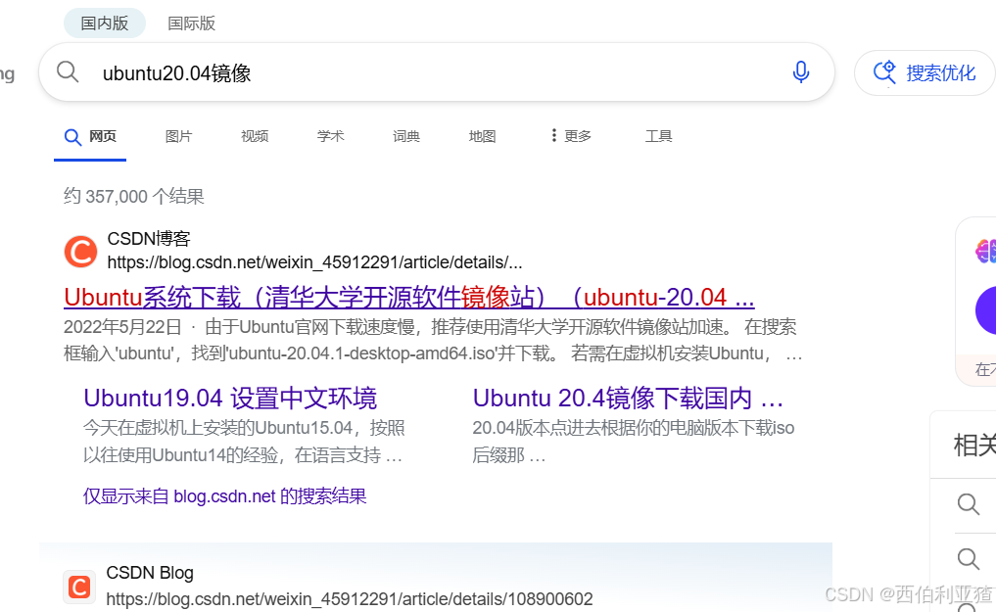Click the CSDN Blog site name

point(150,573)
